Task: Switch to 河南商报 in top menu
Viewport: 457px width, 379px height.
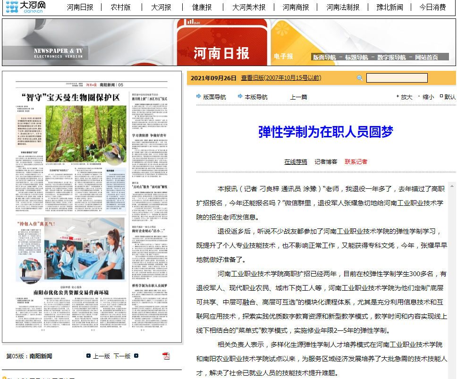Action: (296, 8)
